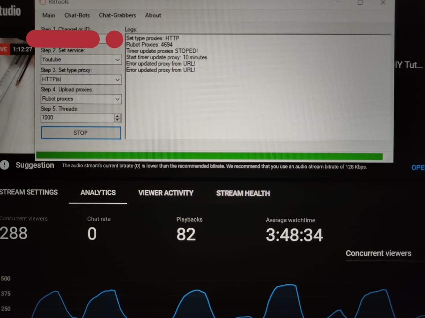This screenshot has width=425, height=318.
Task: Open the About menu
Action: (x=153, y=15)
